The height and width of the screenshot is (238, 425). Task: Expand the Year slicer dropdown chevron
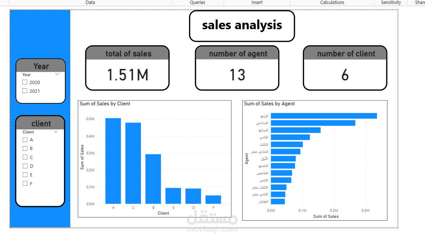click(57, 74)
